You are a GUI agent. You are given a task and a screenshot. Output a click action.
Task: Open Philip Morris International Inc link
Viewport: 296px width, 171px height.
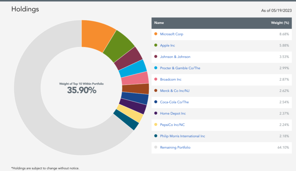click(183, 136)
